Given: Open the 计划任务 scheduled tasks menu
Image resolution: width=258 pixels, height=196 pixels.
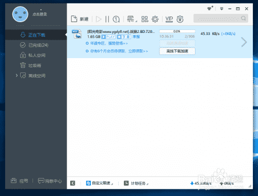Looking at the screenshot, I should coord(136,183).
